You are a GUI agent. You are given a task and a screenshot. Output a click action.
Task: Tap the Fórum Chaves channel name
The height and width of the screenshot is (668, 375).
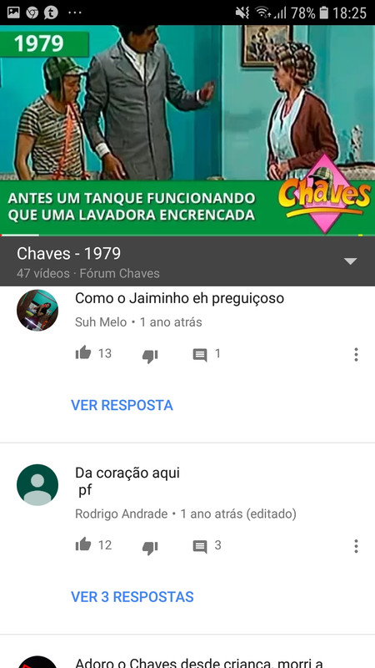point(119,273)
